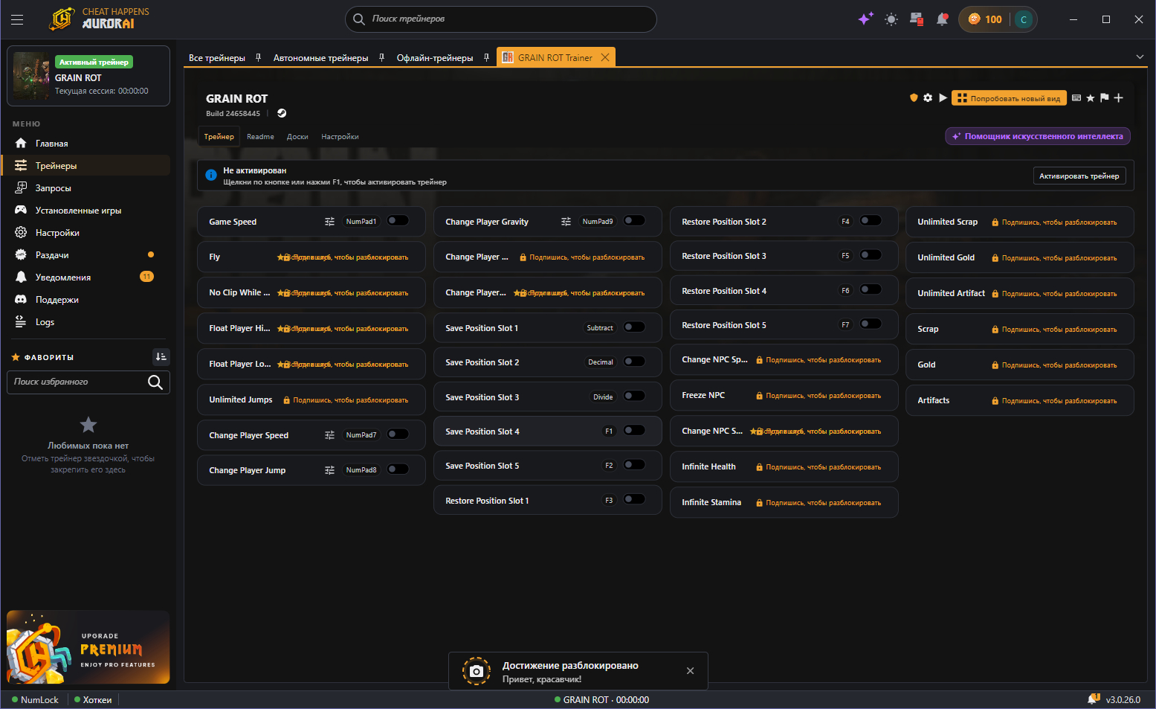Mark the trainer as favorite with the star
This screenshot has height=709, width=1156.
click(1091, 97)
